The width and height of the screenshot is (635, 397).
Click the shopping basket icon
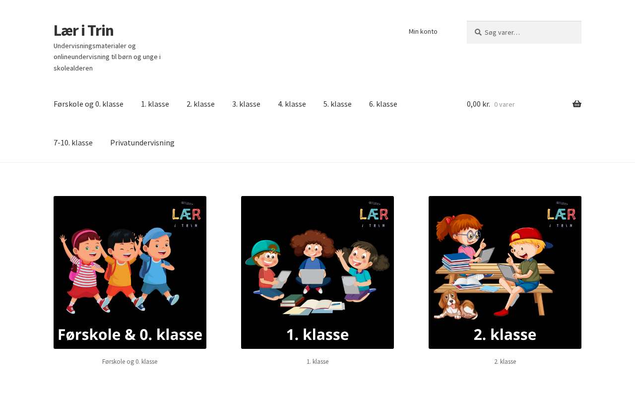577,104
